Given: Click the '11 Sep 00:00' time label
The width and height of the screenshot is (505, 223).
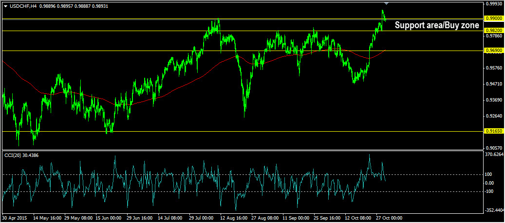Looking at the screenshot, I should click(x=297, y=218).
